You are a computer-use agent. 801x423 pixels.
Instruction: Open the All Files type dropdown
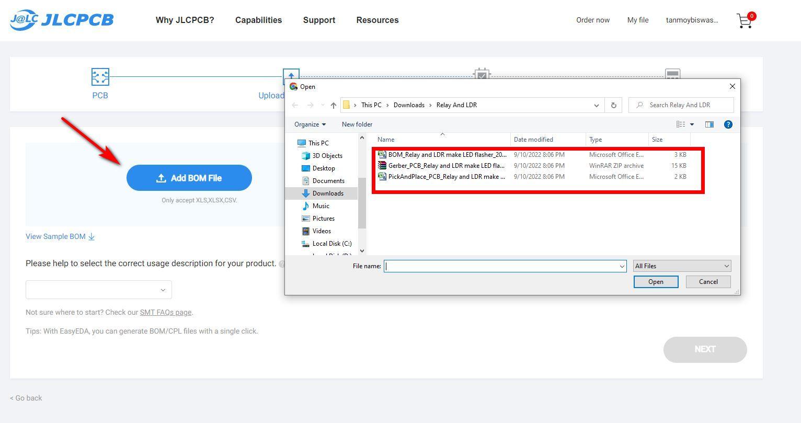coord(682,266)
